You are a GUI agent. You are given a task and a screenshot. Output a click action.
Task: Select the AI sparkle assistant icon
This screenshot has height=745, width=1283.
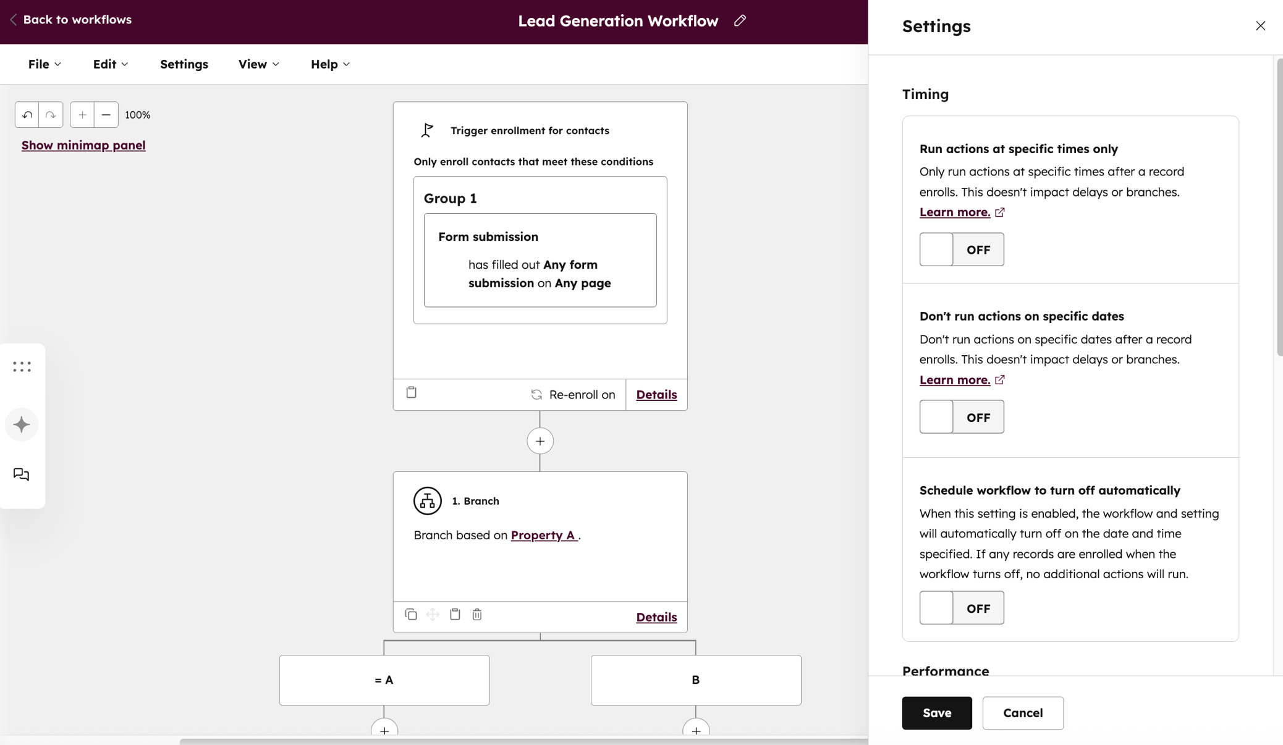tap(22, 424)
